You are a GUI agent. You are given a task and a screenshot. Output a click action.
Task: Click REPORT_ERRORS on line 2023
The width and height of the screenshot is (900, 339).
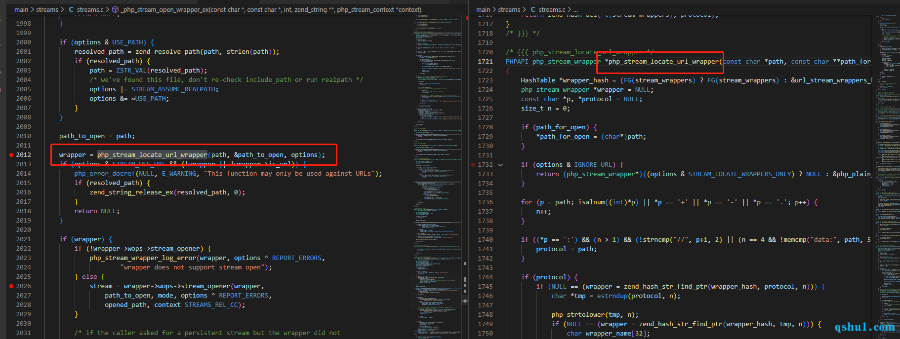pos(296,258)
